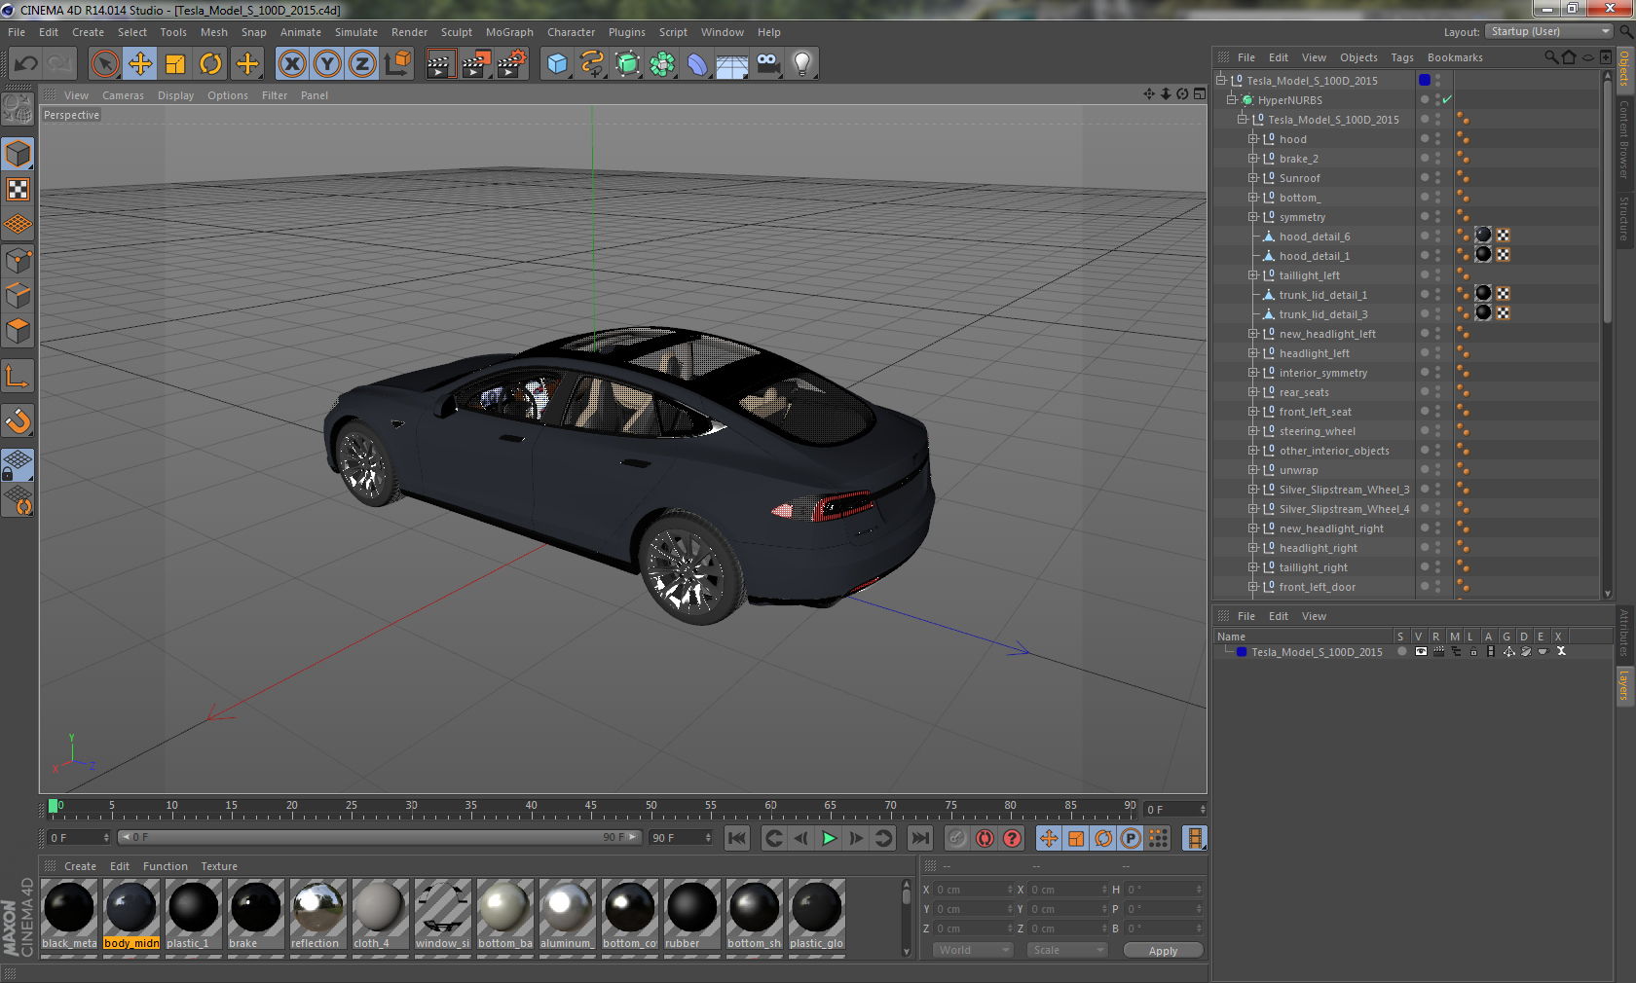Toggle HyperNURBS green enable checkmark
Image resolution: width=1636 pixels, height=983 pixels.
coord(1447,99)
